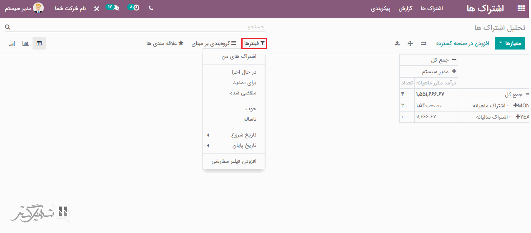This screenshot has width=531, height=233.
Task: Expand تاریخ شروع filter submenu
Action: click(234, 135)
